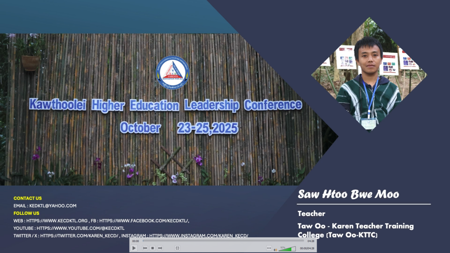Skip to the previous track

pos(145,248)
